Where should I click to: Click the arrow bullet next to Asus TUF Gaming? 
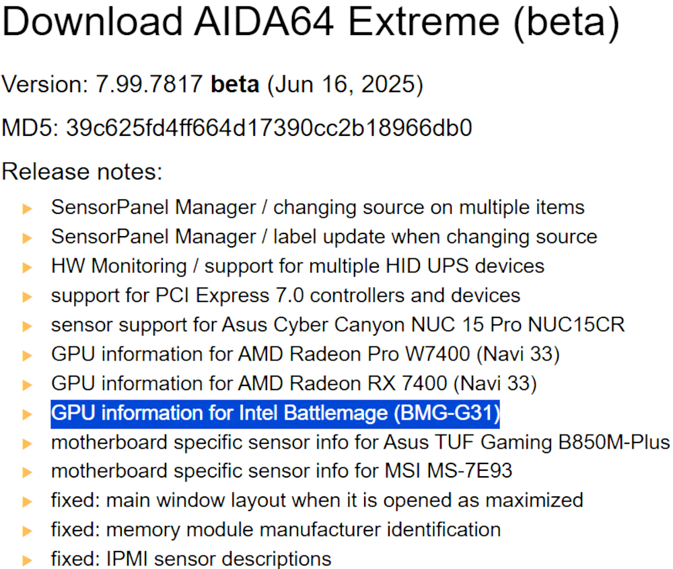pyautogui.click(x=27, y=443)
